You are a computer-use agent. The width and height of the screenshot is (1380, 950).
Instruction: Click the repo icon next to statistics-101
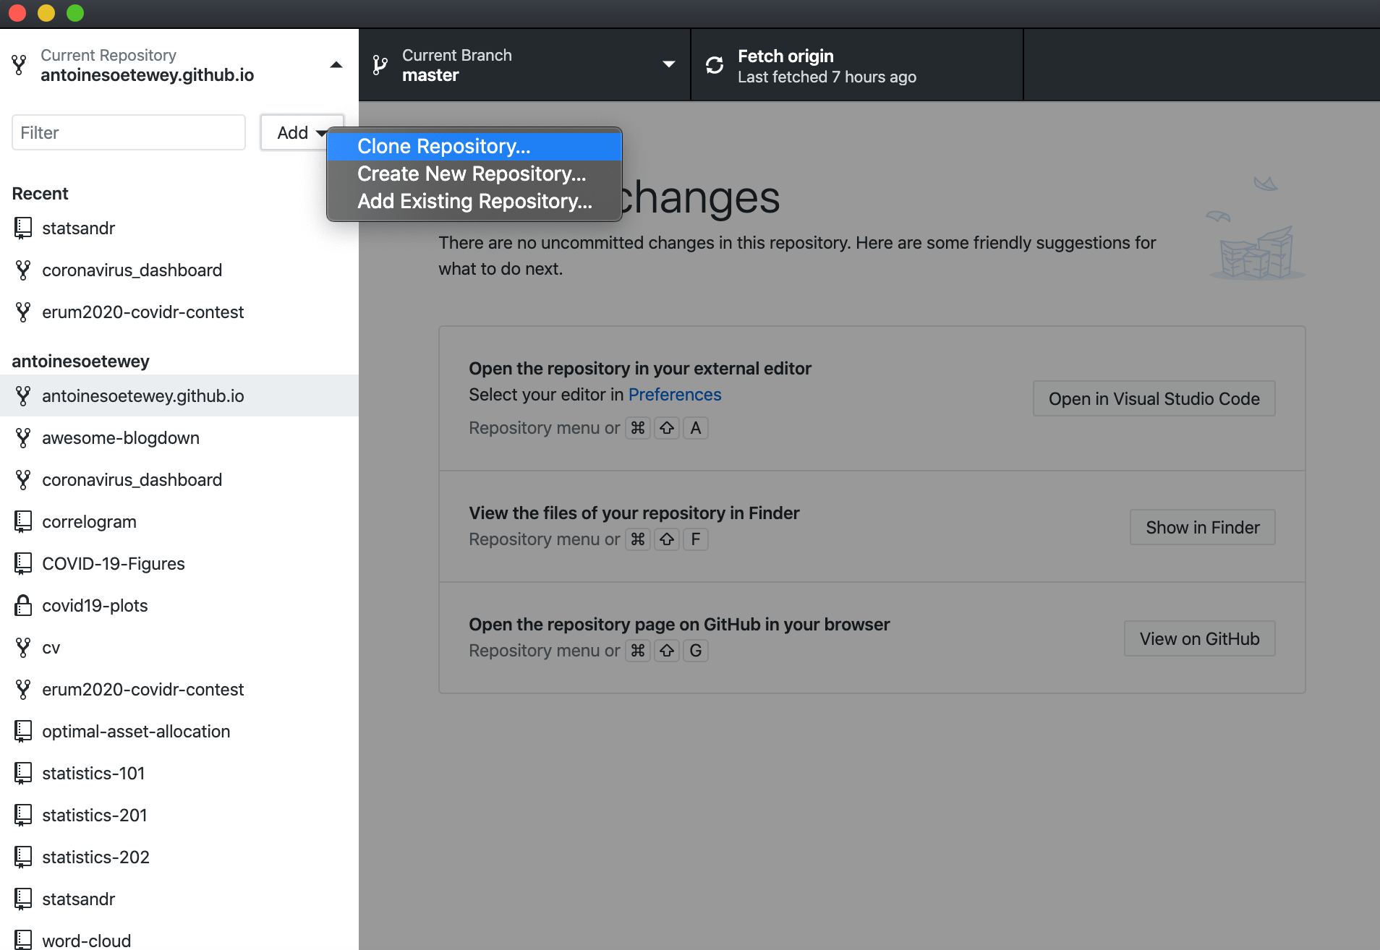23,773
